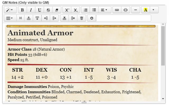Open the highlight color picker arrow

154,10
